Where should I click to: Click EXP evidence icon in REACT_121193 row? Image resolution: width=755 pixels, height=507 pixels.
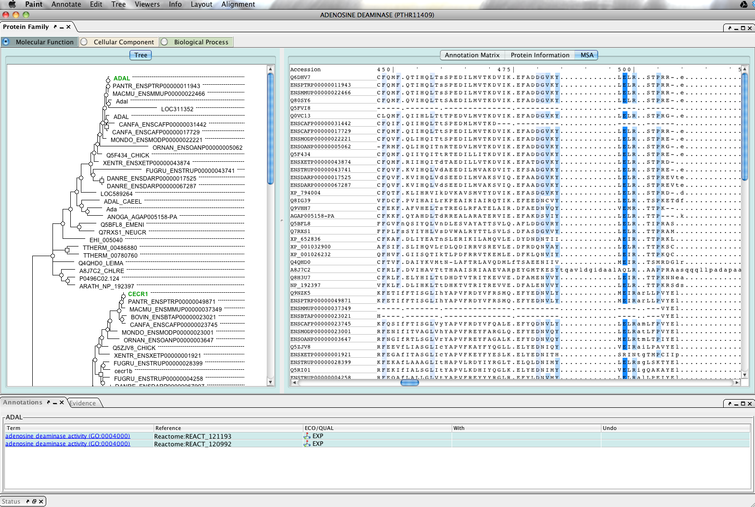(x=307, y=436)
